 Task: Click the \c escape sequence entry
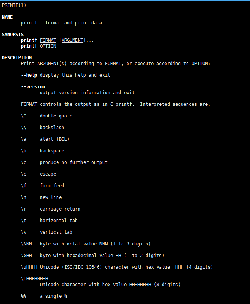pos(24,162)
